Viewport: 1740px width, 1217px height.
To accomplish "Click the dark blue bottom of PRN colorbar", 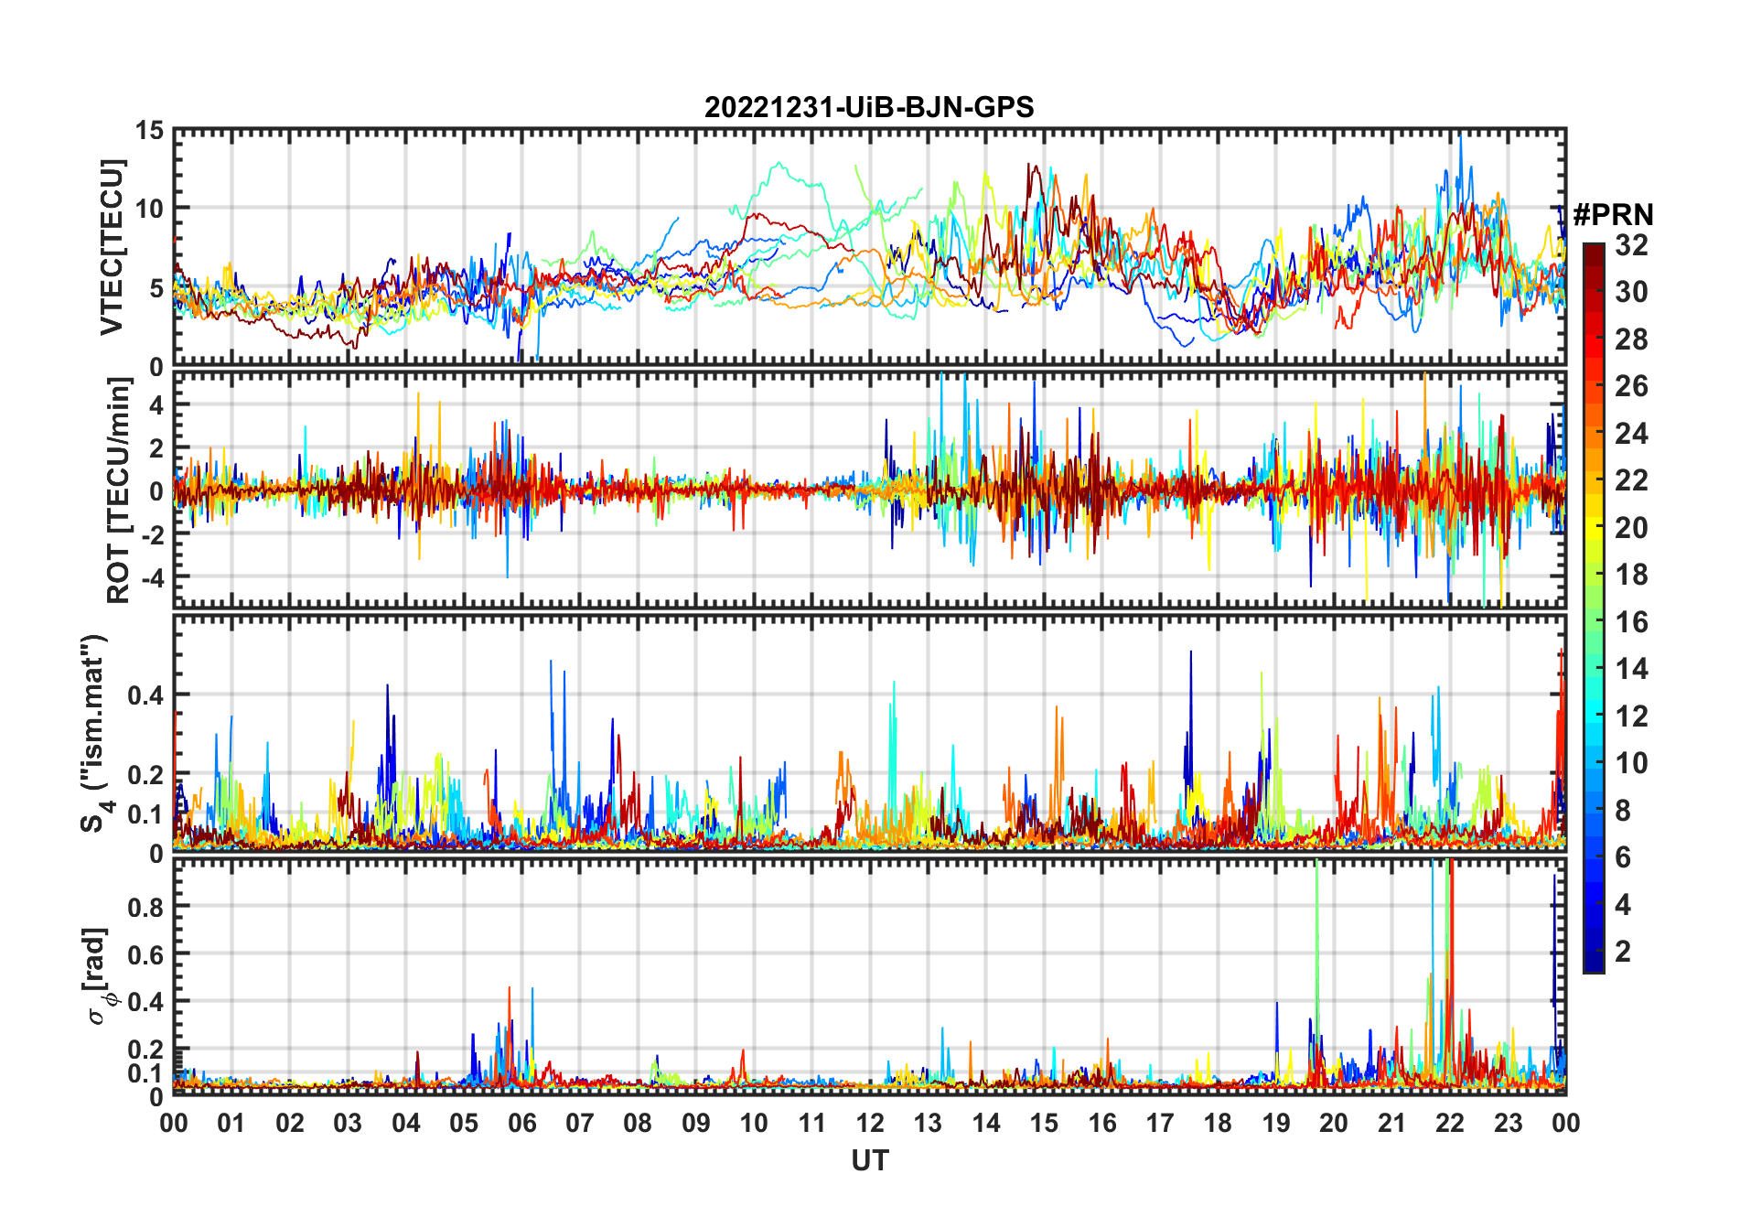I will click(1594, 961).
